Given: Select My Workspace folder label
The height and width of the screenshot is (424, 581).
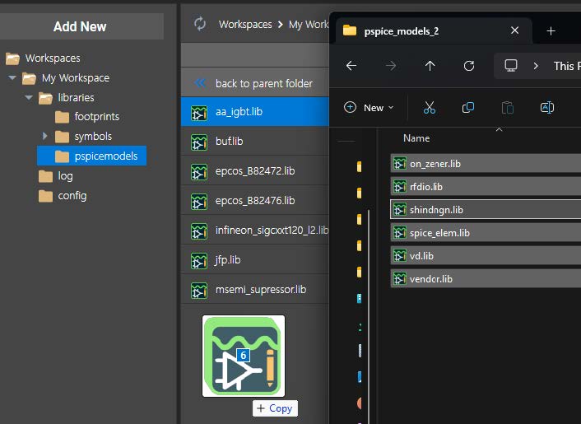Looking at the screenshot, I should (x=76, y=78).
